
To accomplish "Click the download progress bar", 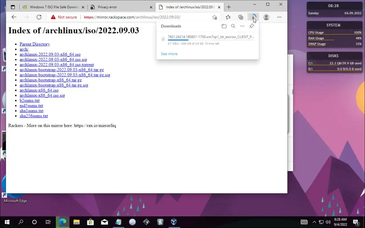I will pos(211,40).
